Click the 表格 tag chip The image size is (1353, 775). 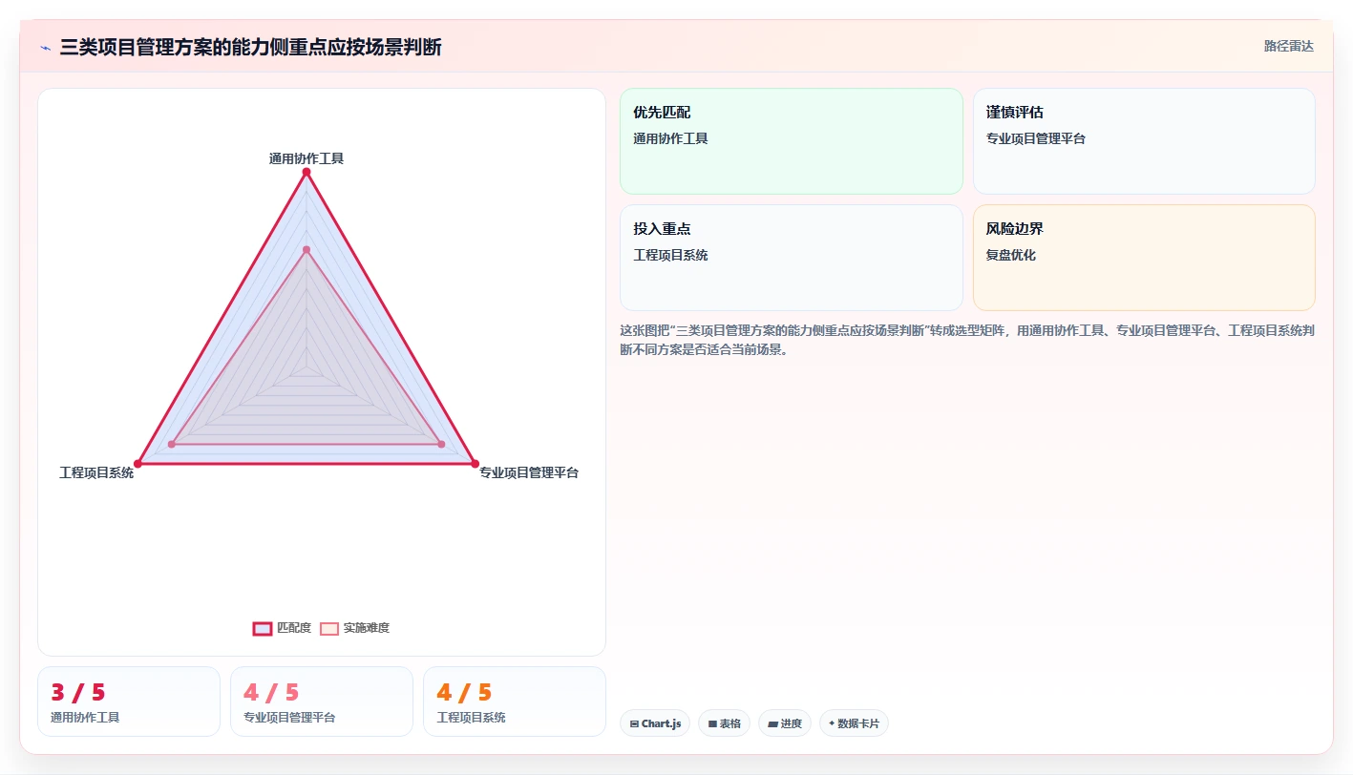point(725,723)
